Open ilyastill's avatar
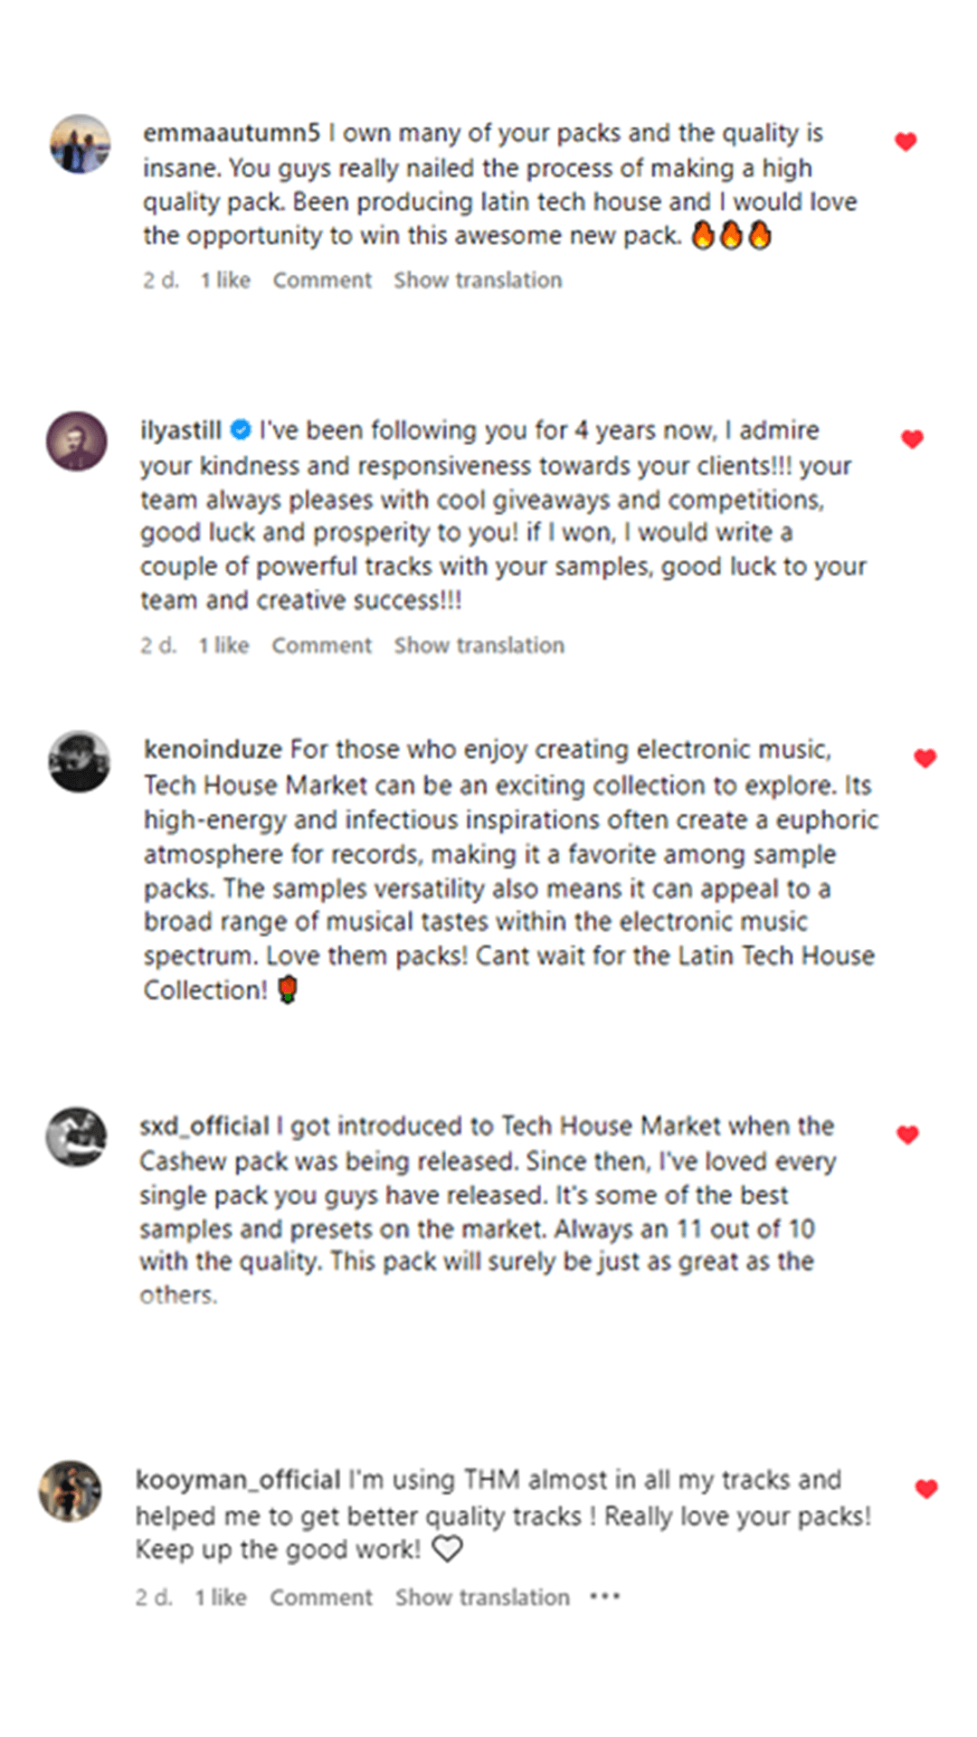The height and width of the screenshot is (1737, 977). [x=77, y=441]
